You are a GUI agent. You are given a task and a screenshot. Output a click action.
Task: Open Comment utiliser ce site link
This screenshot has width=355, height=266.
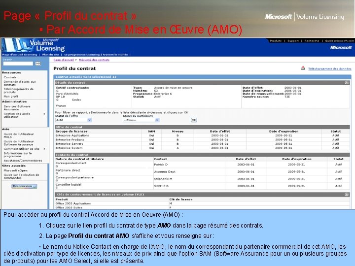22,149
